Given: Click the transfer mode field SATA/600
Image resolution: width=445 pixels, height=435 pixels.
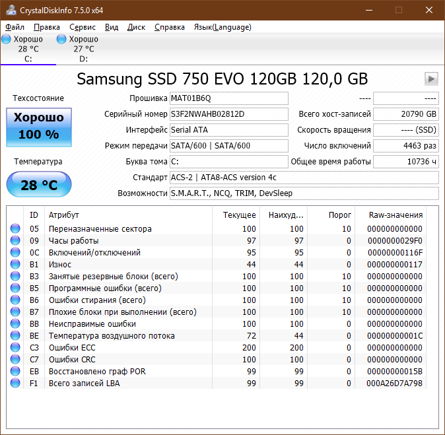Looking at the screenshot, I should (x=229, y=146).
